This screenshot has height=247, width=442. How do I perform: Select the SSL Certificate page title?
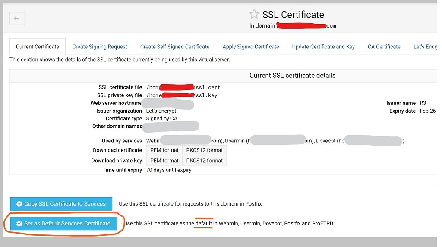click(x=293, y=15)
